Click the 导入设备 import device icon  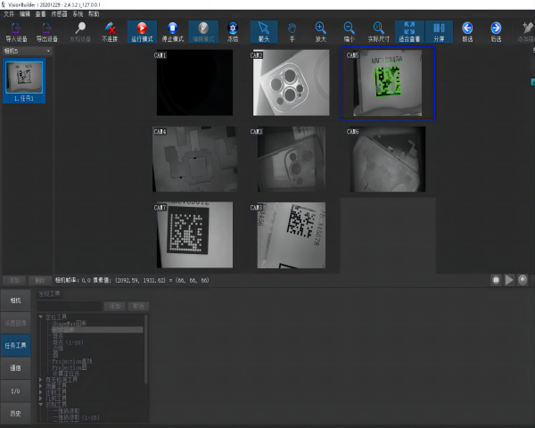(x=16, y=31)
